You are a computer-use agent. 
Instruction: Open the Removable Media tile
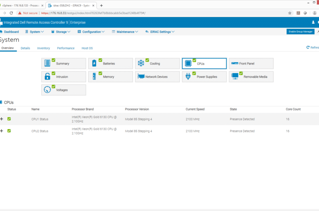pyautogui.click(x=251, y=77)
